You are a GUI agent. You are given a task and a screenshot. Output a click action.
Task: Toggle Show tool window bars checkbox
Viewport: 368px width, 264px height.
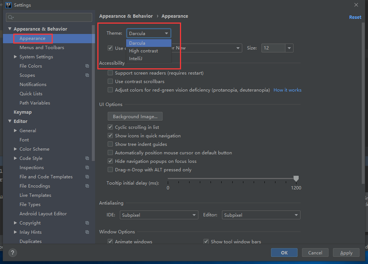pos(206,241)
